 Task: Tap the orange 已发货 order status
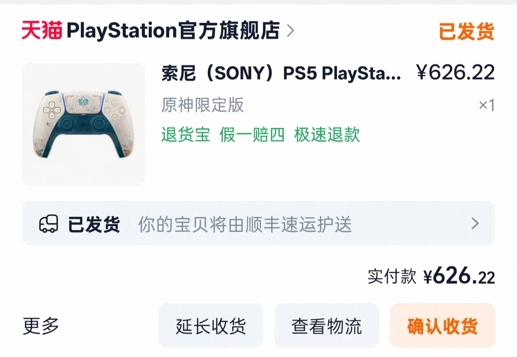[x=466, y=31]
